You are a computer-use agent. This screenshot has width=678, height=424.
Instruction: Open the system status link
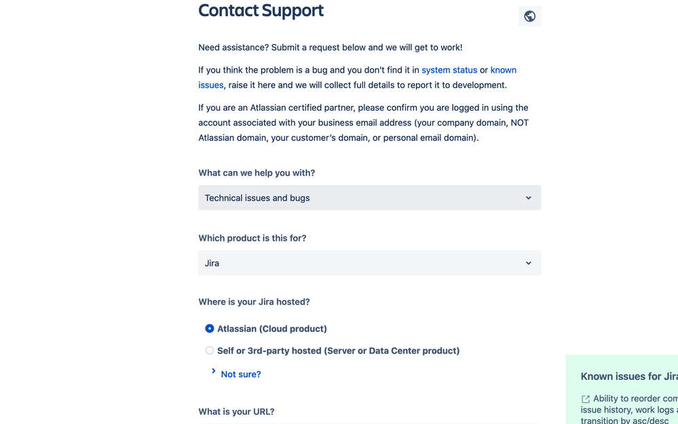point(449,70)
